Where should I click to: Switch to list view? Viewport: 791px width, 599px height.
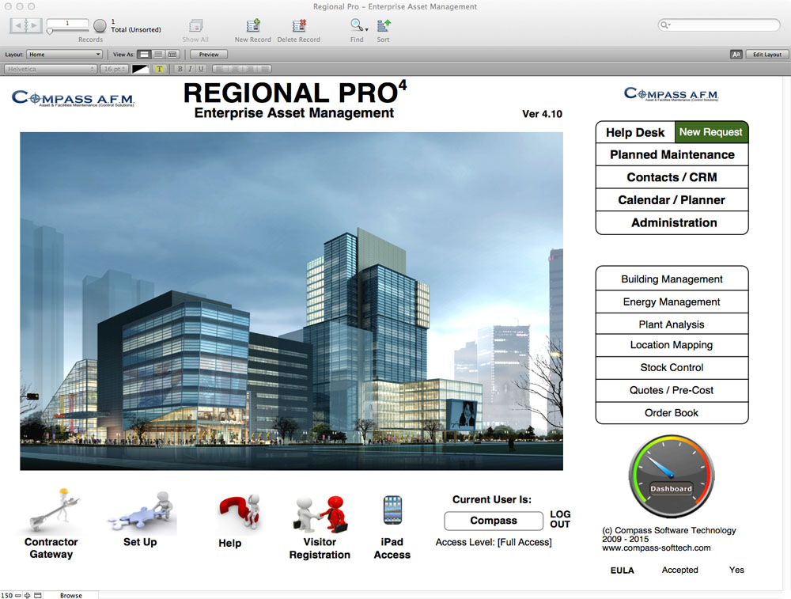tap(158, 55)
